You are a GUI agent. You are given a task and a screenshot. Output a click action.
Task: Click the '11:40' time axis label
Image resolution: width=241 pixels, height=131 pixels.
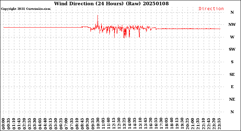click(109, 124)
